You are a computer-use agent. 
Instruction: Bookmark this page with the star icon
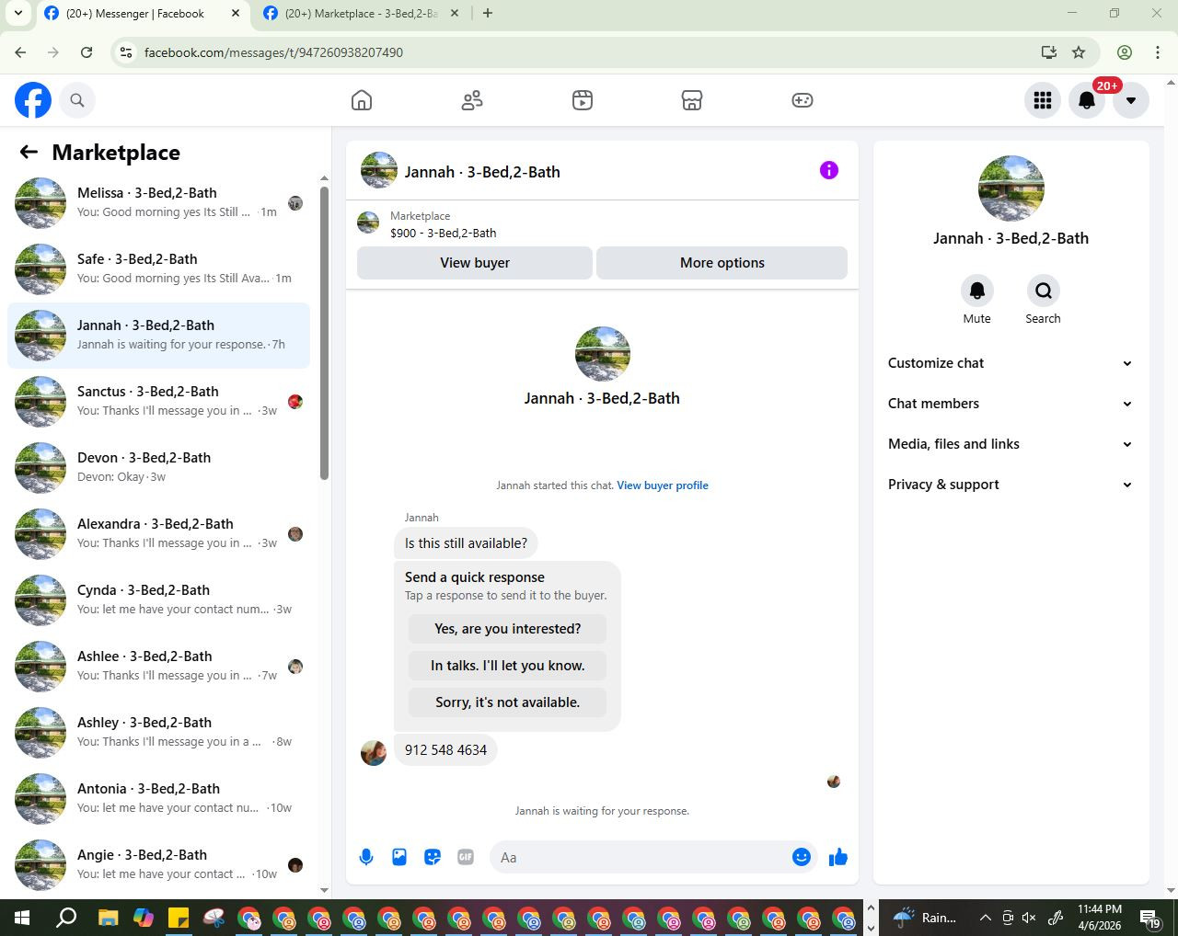1079,52
